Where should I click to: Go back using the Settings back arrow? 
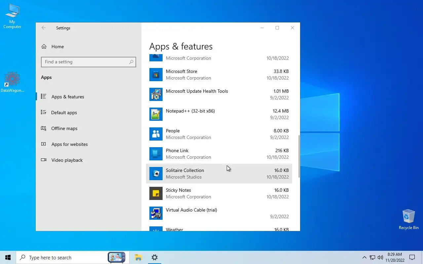[44, 28]
